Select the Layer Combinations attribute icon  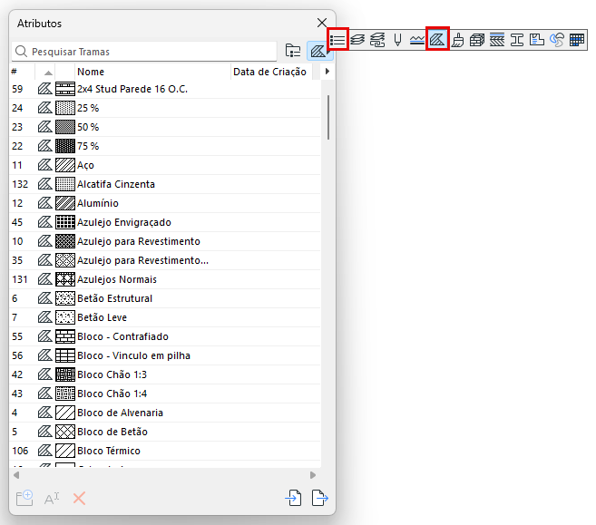point(377,40)
